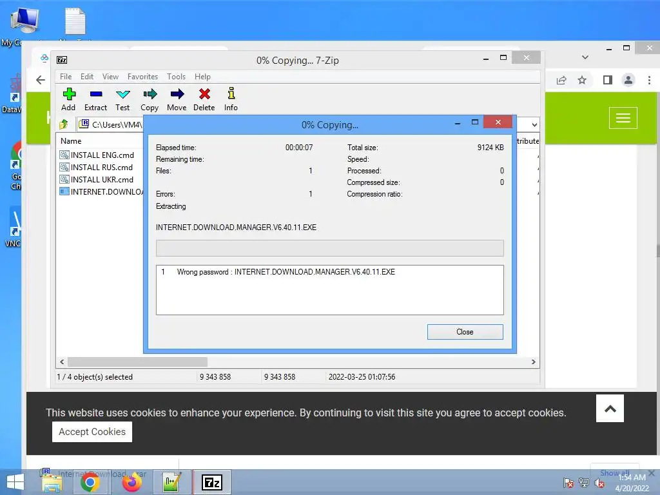This screenshot has width=660, height=495.
Task: Share this page icon in Chrome
Action: click(561, 80)
